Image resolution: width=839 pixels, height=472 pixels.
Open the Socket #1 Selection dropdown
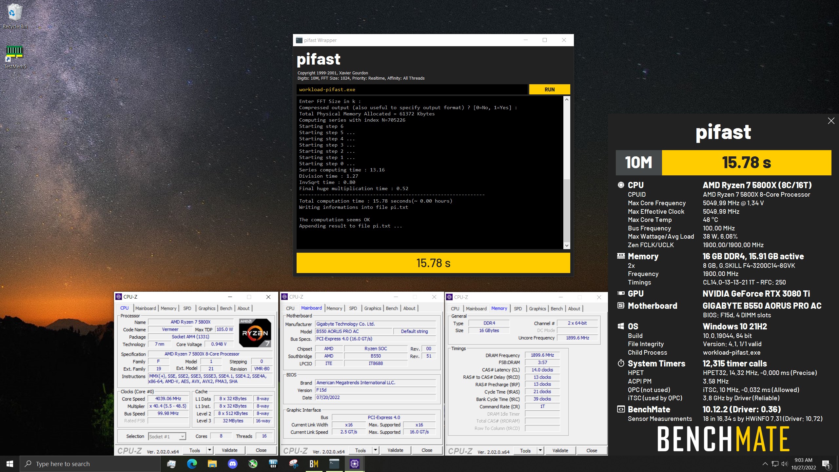[167, 436]
